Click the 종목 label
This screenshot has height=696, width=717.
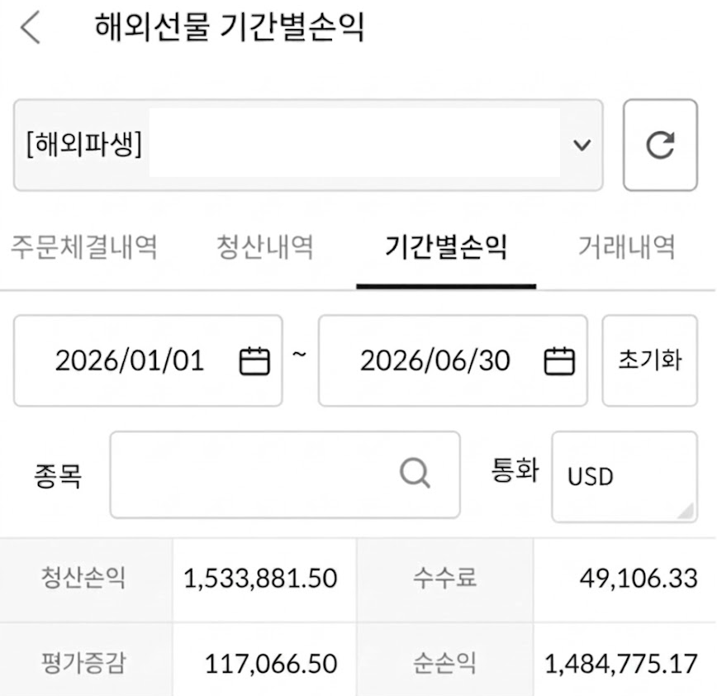[58, 476]
